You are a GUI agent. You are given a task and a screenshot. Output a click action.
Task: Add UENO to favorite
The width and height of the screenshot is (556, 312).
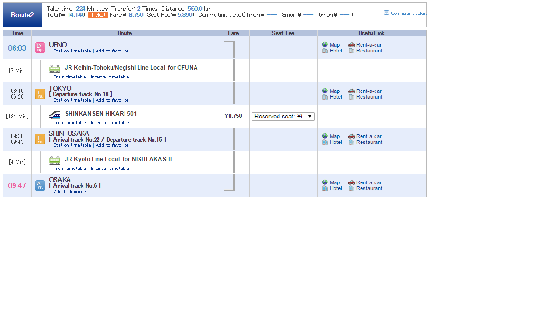click(x=112, y=51)
